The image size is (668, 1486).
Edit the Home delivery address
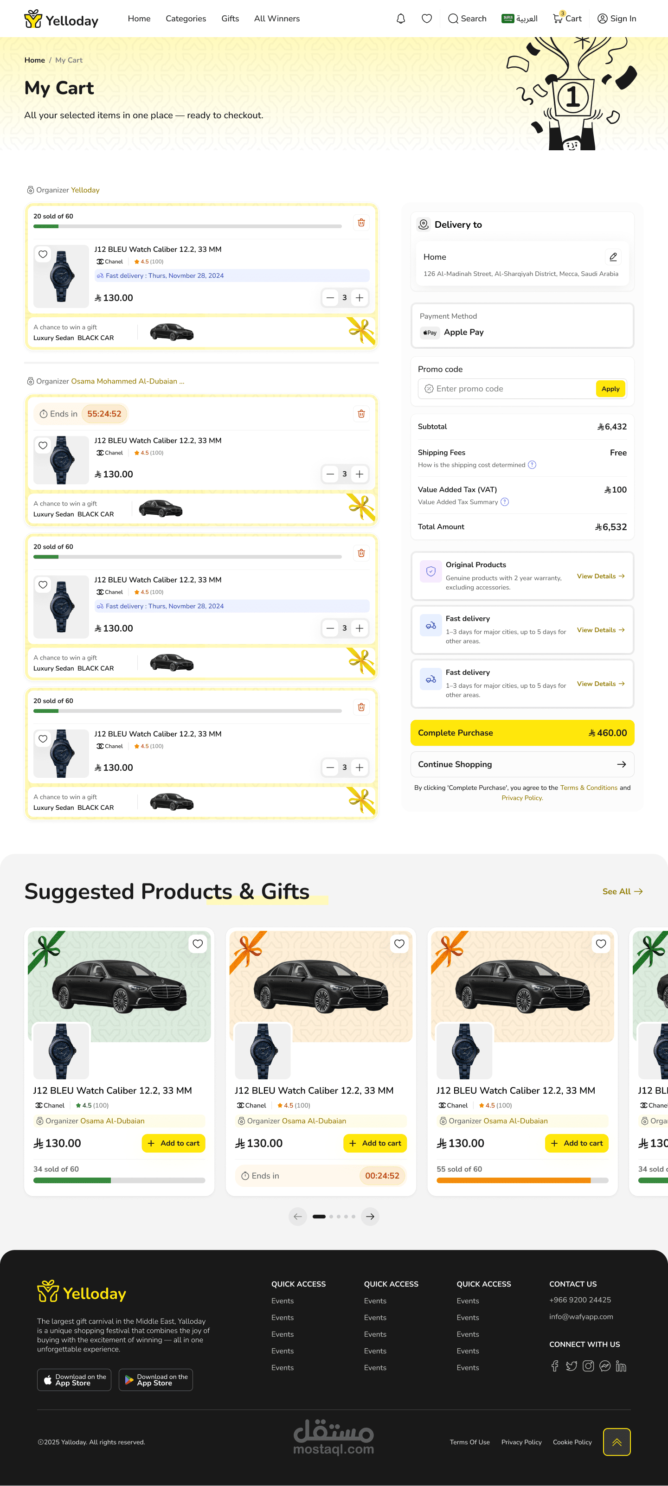point(613,256)
